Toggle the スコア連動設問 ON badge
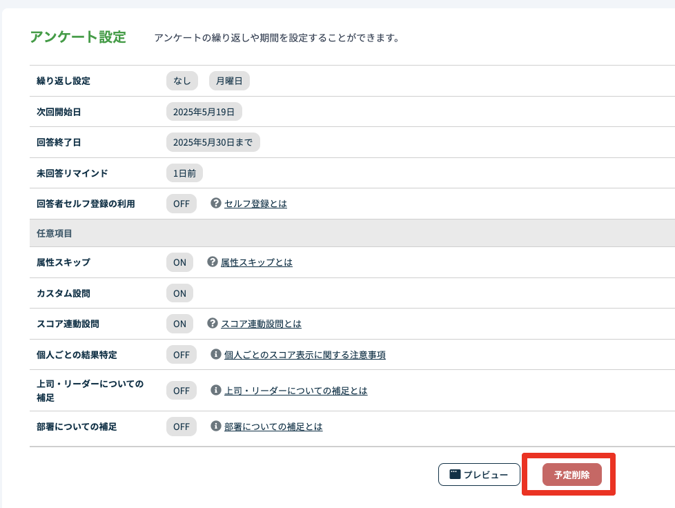Screen dimensions: 675x508 coord(179,324)
